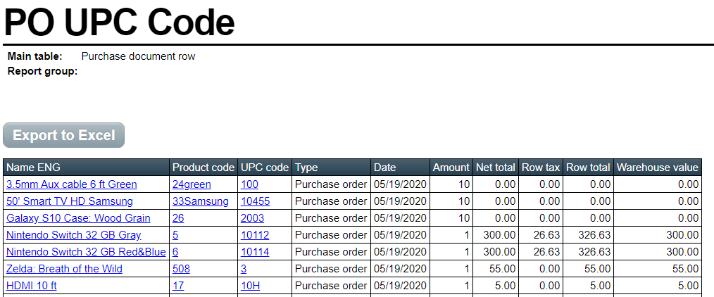Open the 50' Smart TV HD Samsung link

coord(70,201)
